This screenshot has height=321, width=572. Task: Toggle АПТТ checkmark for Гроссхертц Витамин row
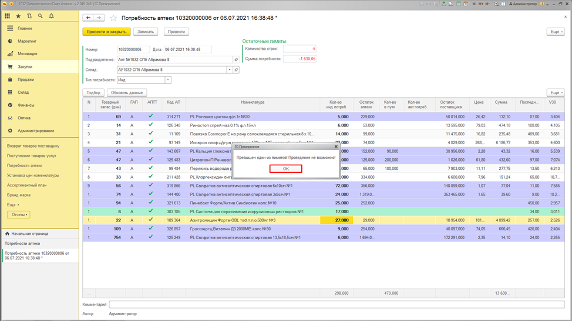[x=151, y=228]
